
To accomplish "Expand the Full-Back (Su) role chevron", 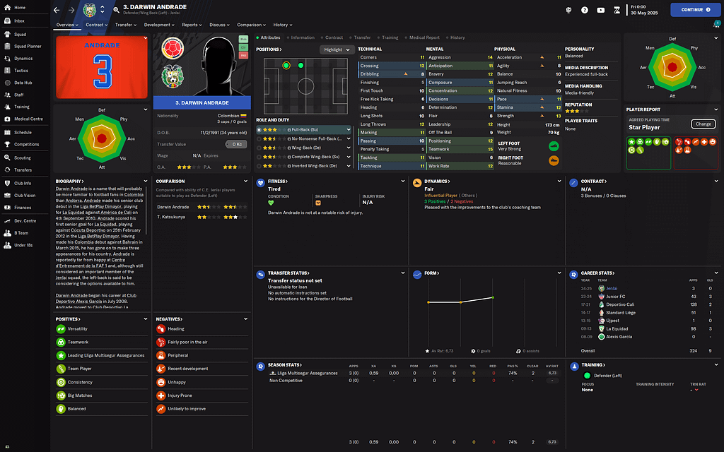I will click(x=348, y=130).
